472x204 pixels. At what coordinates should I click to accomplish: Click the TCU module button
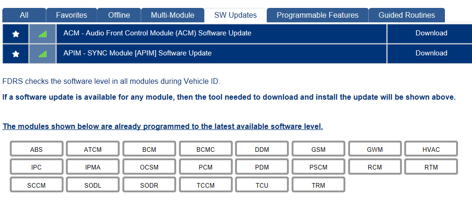(262, 185)
